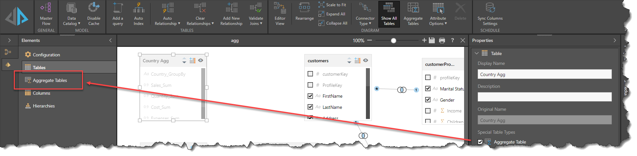Click the customers table scrollbar
The width and height of the screenshot is (637, 156).
[368, 93]
